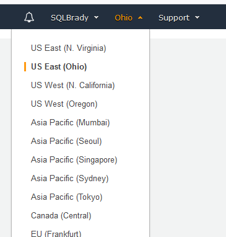The height and width of the screenshot is (237, 226).
Task: Click the caret arrow next to SQLBrady
Action: point(96,17)
